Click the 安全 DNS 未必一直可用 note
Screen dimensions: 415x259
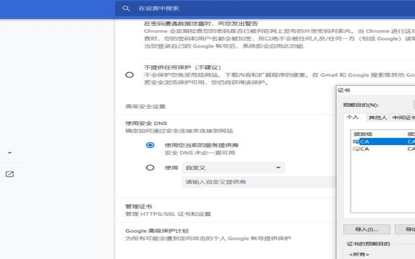click(200, 153)
